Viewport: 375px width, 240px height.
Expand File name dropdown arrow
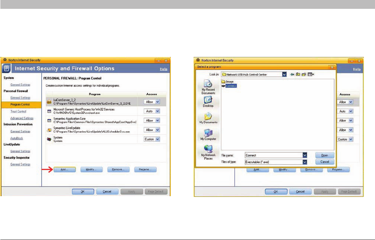click(x=305, y=155)
